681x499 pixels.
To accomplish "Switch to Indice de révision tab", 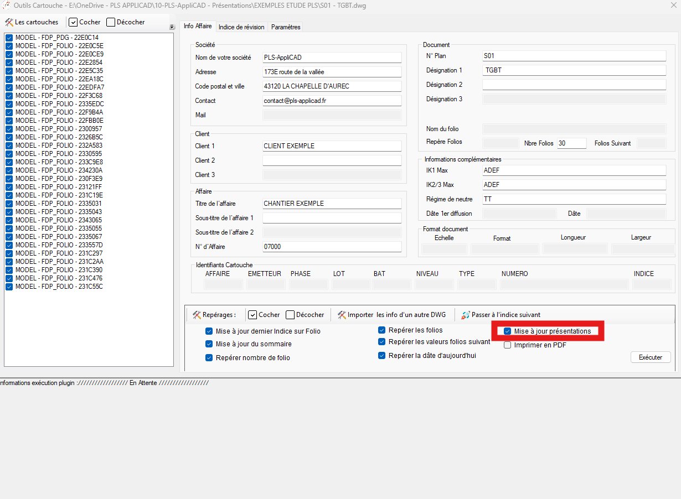I will pyautogui.click(x=241, y=27).
